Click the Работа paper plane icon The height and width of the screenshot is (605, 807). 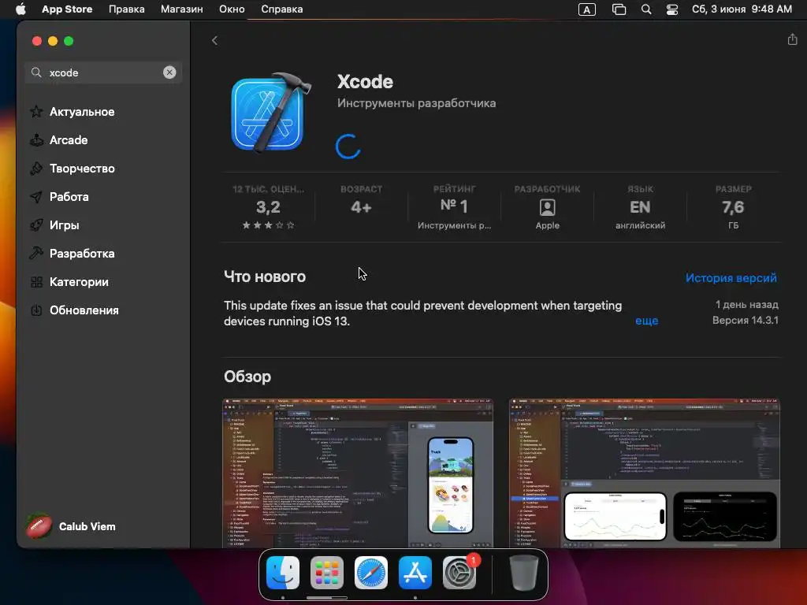pyautogui.click(x=36, y=196)
